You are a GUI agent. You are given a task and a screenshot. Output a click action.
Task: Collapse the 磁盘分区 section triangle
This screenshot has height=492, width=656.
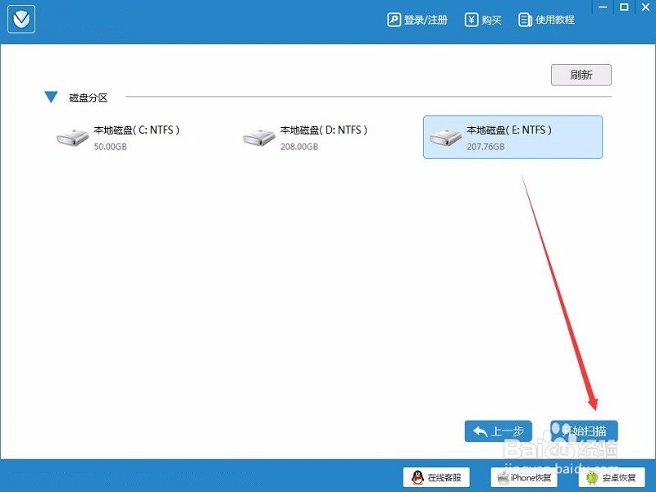51,97
